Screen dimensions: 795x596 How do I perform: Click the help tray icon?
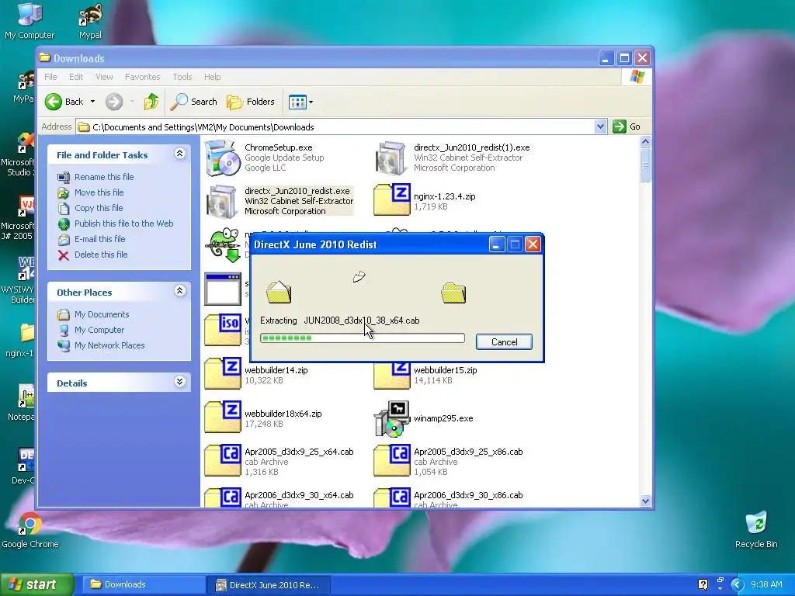[703, 585]
